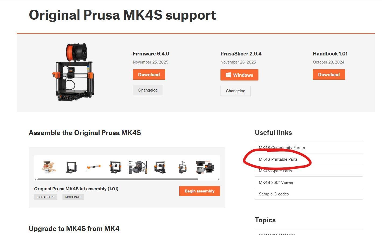Click the assembly carousel horizontal scrollbar
Viewport: 382px width, 235px height.
click(x=118, y=179)
